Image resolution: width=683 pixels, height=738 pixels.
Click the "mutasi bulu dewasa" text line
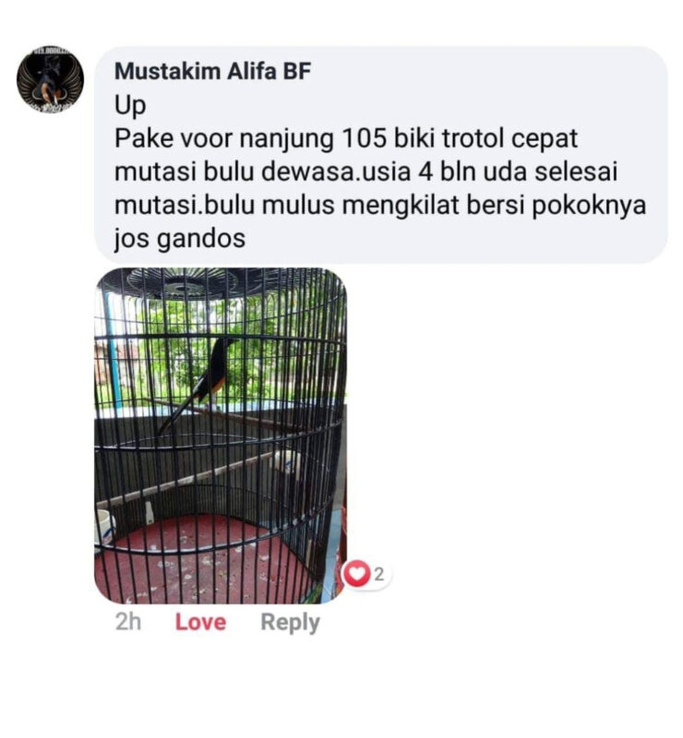click(x=365, y=172)
